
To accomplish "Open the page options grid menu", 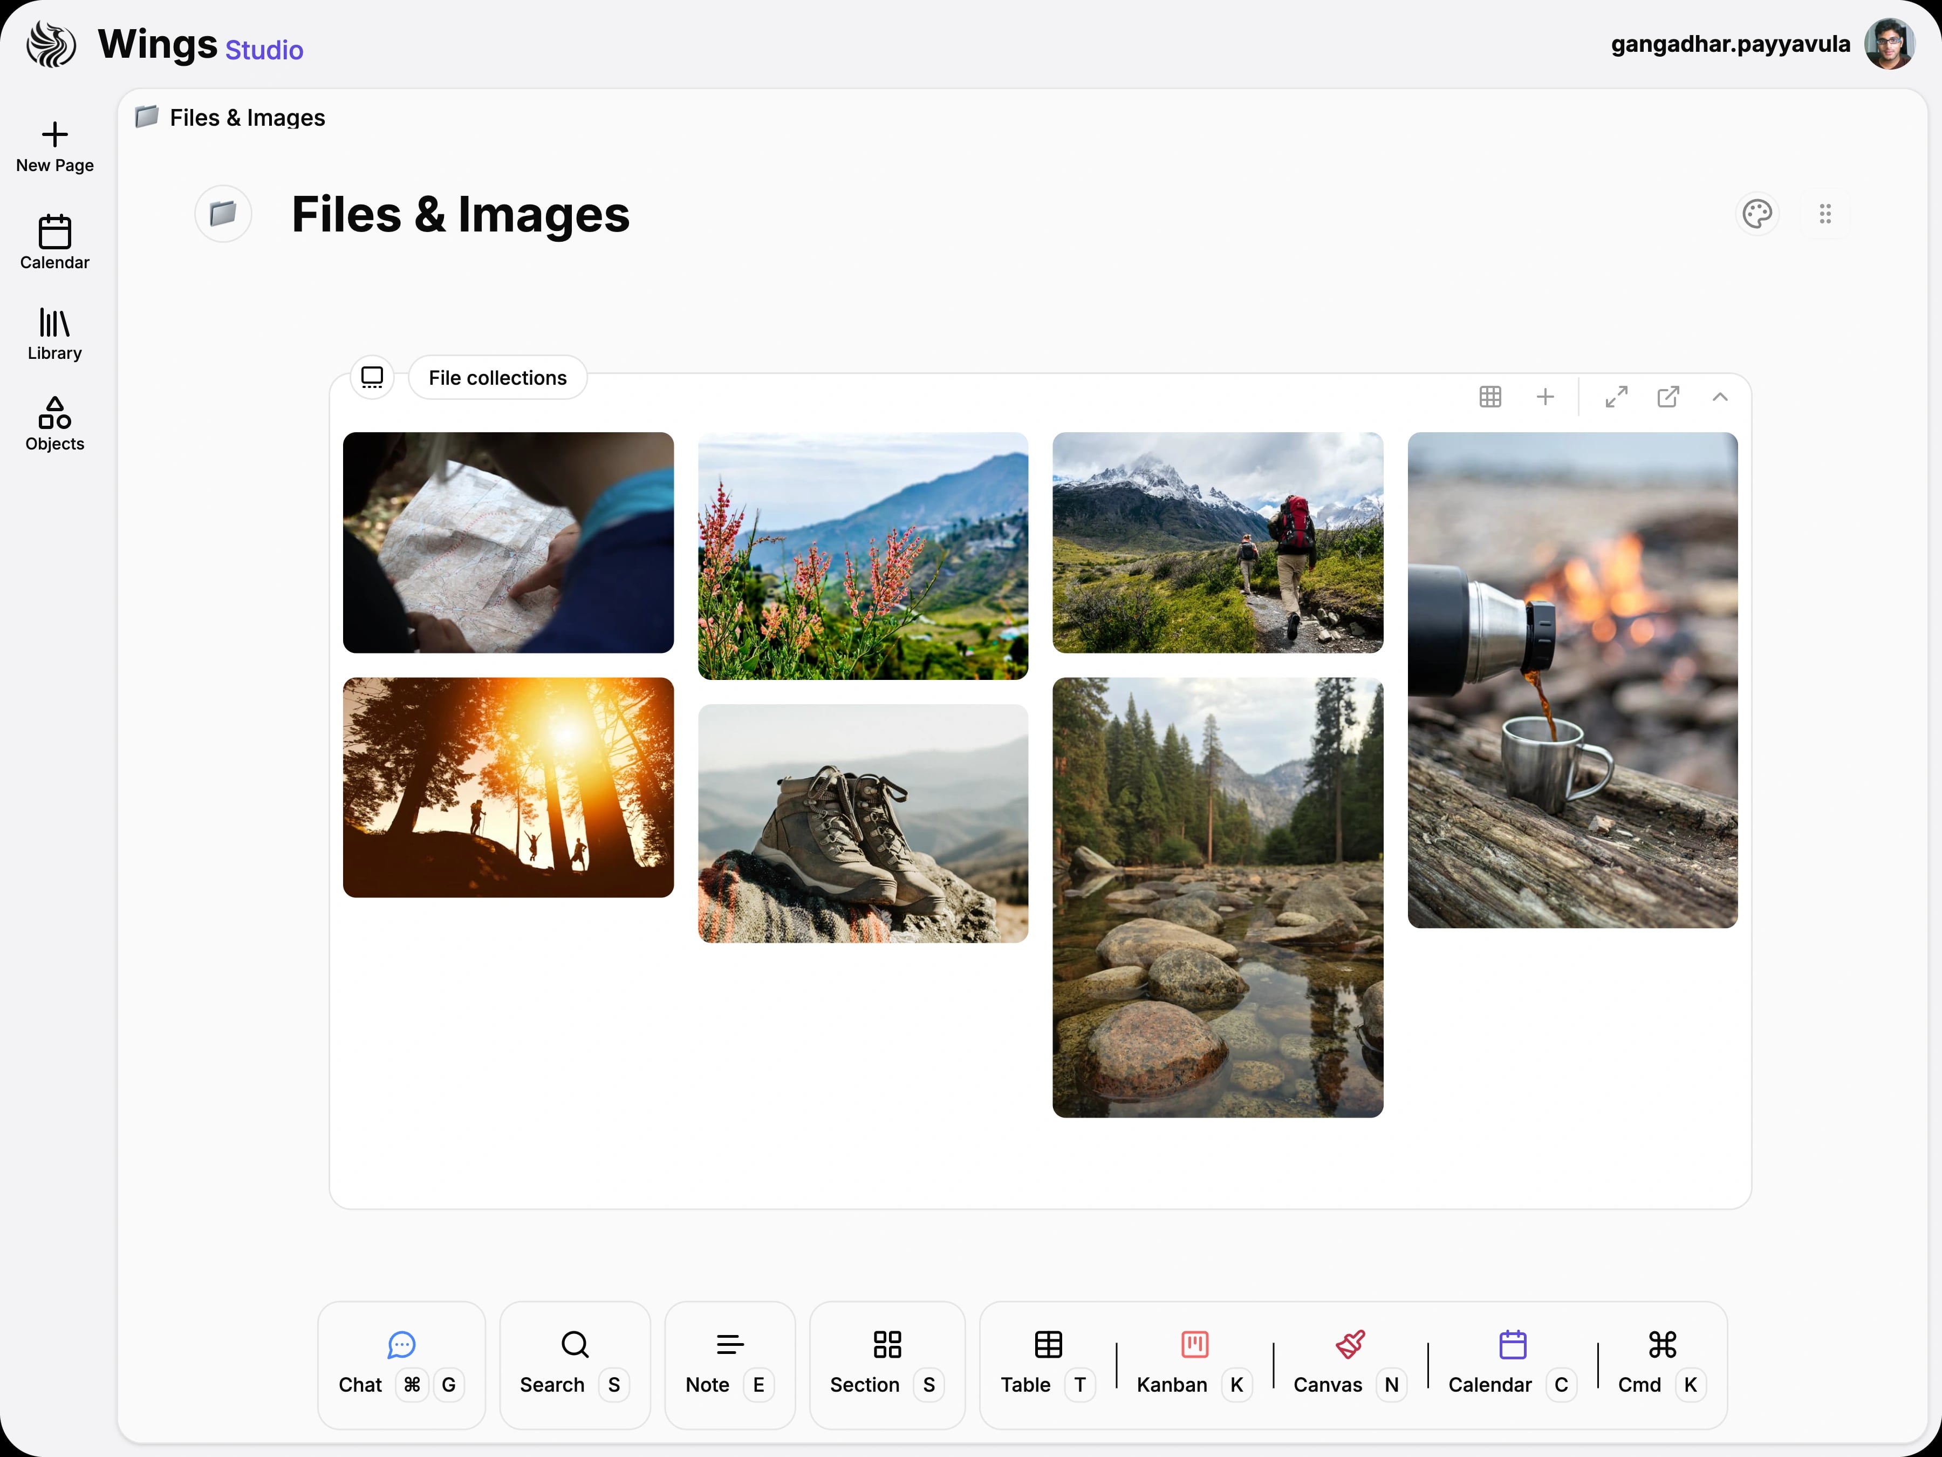I will (1825, 213).
